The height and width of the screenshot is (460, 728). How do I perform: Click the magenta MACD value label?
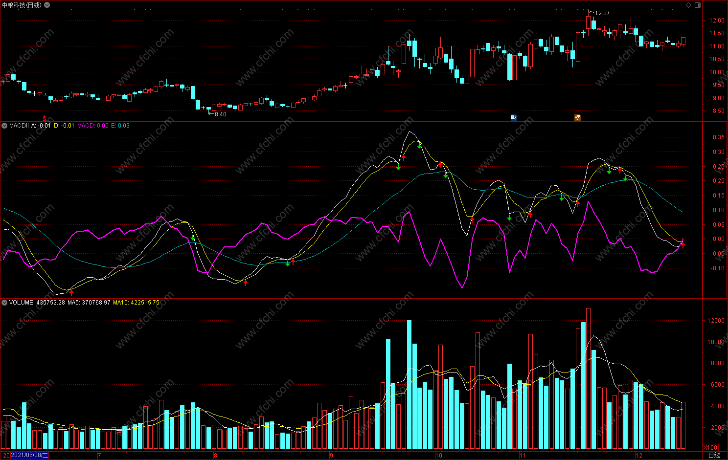click(93, 126)
